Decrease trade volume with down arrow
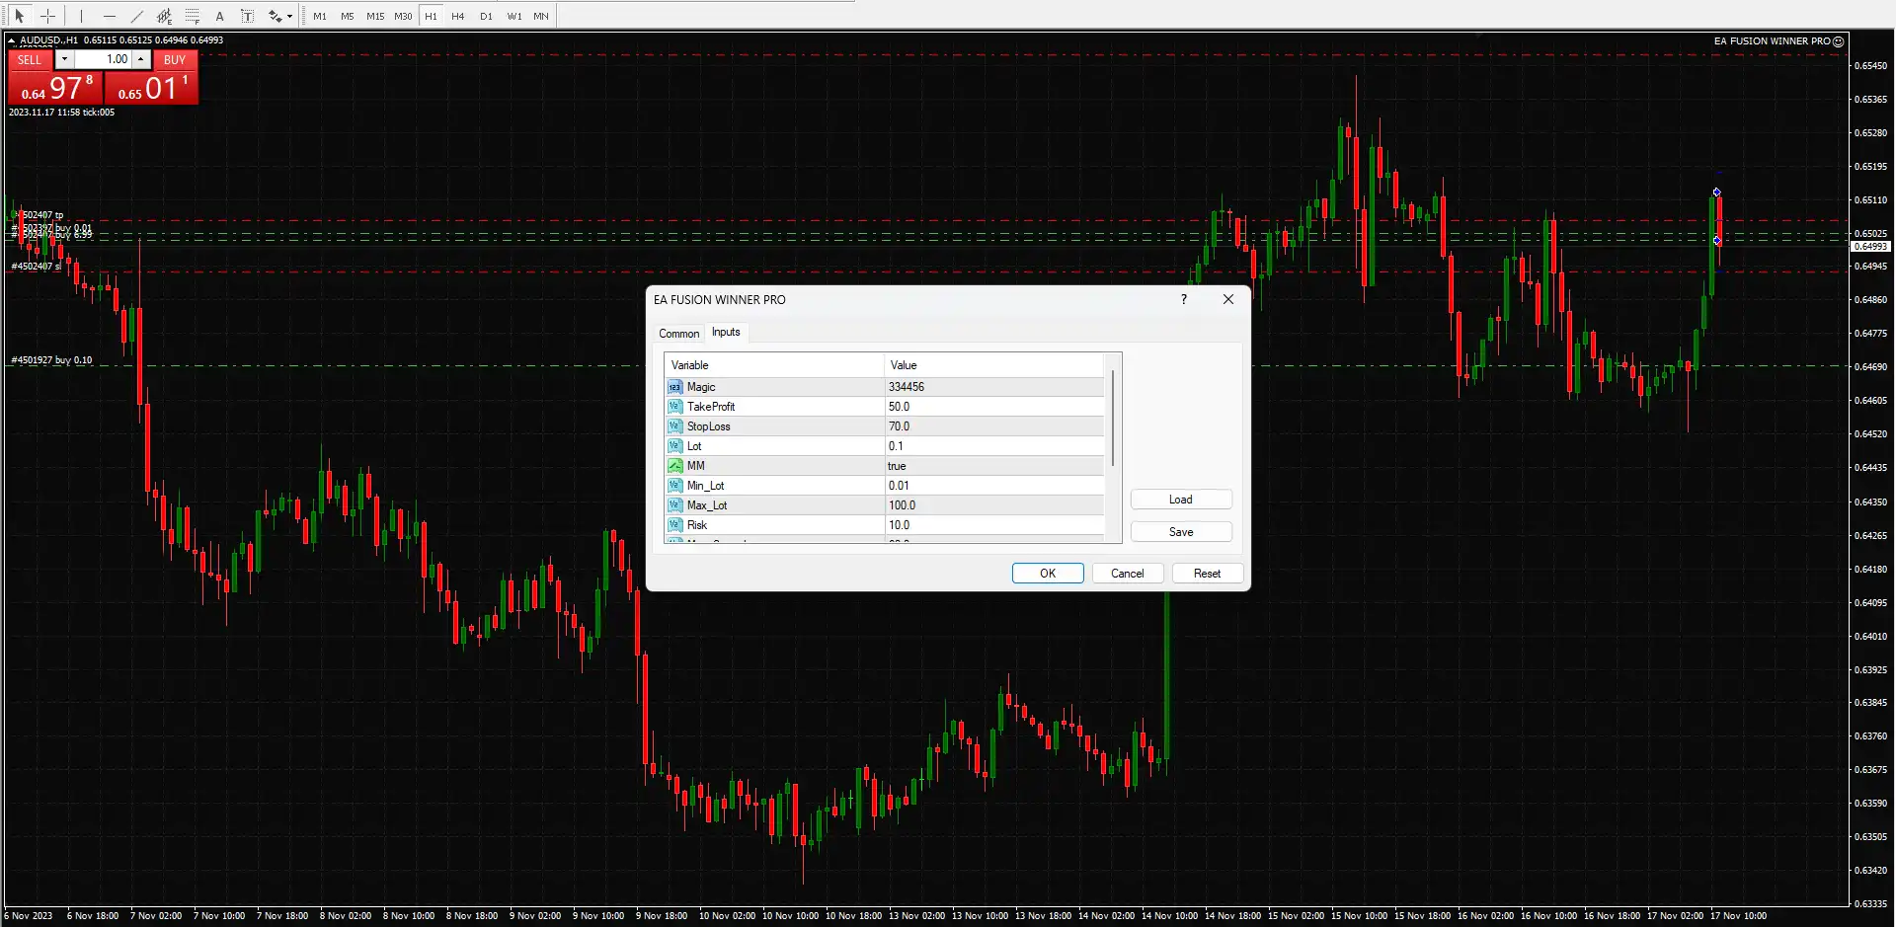 point(64,59)
